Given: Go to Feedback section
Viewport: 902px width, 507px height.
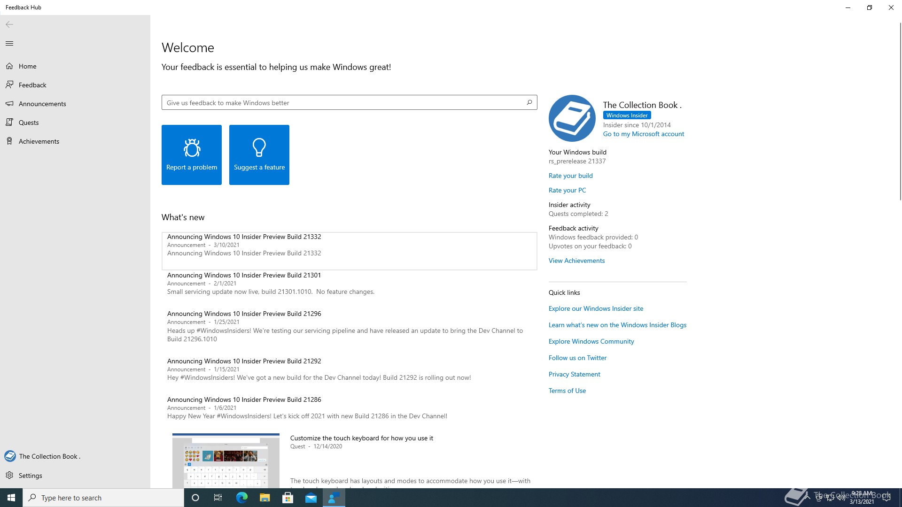Looking at the screenshot, I should (32, 85).
